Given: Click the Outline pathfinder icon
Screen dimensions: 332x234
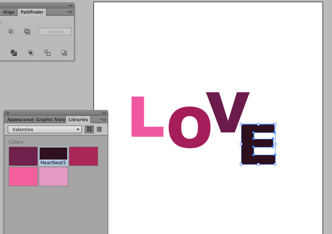Looking at the screenshot, I should (47, 53).
